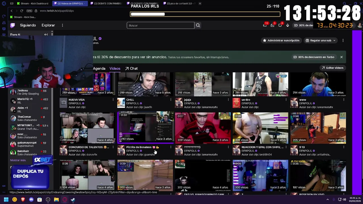Screen dimensions: 363x204
Task: Open the prime loot icon with 12 badge
Action: click(265, 25)
